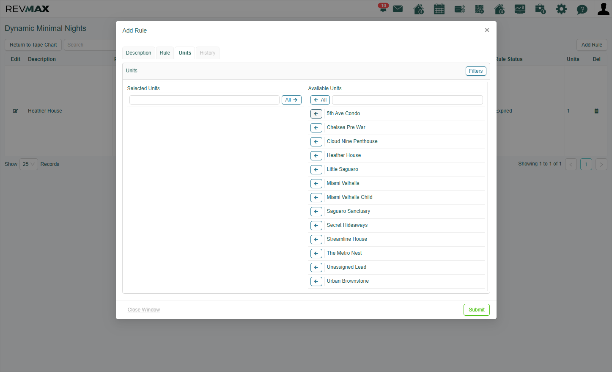Move Streamline House to Selected Units via arrow
This screenshot has height=372, width=612.
316,240
